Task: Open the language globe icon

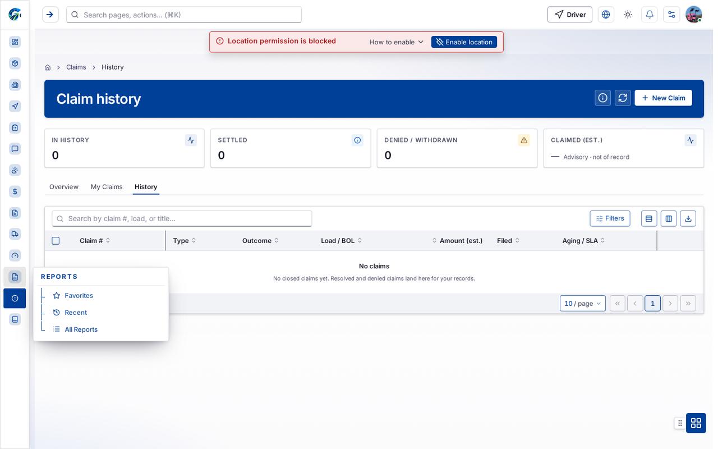Action: 606,15
